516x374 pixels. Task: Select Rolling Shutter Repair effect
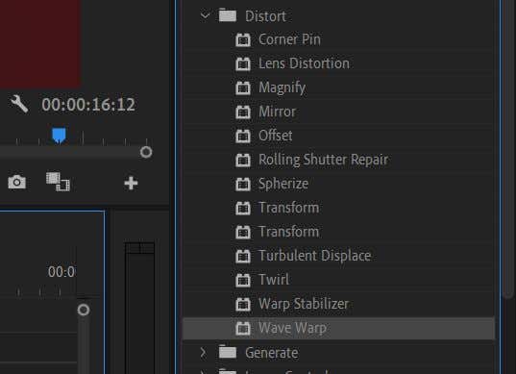pos(323,160)
